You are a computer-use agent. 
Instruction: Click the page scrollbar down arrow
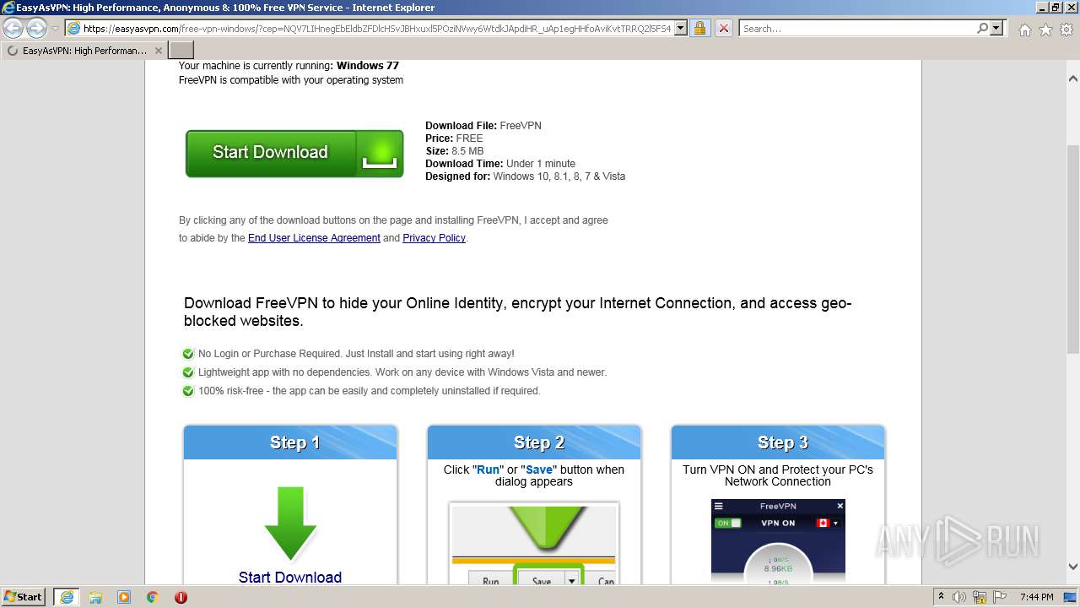coord(1073,567)
